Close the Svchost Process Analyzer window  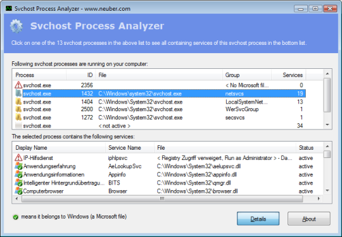[330, 9]
